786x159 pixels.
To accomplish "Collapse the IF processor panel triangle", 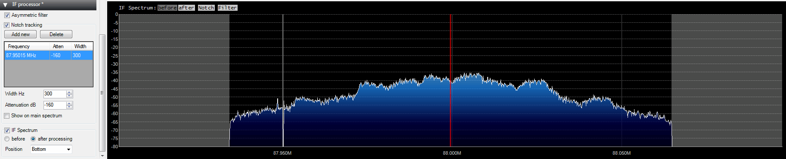I will point(5,5).
